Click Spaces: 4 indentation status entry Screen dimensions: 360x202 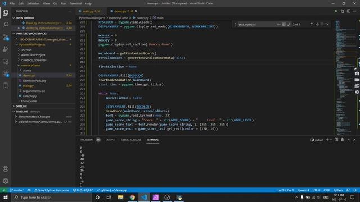[x=303, y=190]
